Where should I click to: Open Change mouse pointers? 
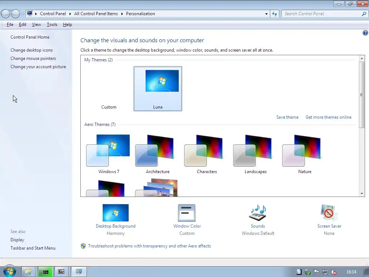click(x=33, y=58)
